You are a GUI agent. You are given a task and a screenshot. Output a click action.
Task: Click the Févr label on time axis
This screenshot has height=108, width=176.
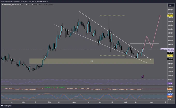coord(49,102)
